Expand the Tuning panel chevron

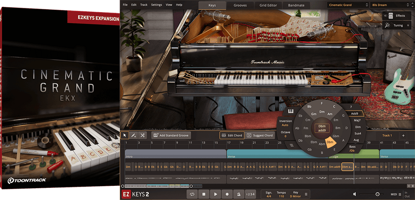pyautogui.click(x=409, y=26)
